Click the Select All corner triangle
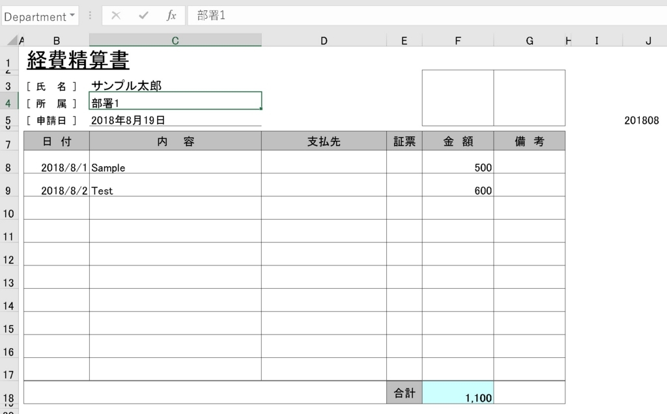667x414 pixels. pyautogui.click(x=13, y=40)
